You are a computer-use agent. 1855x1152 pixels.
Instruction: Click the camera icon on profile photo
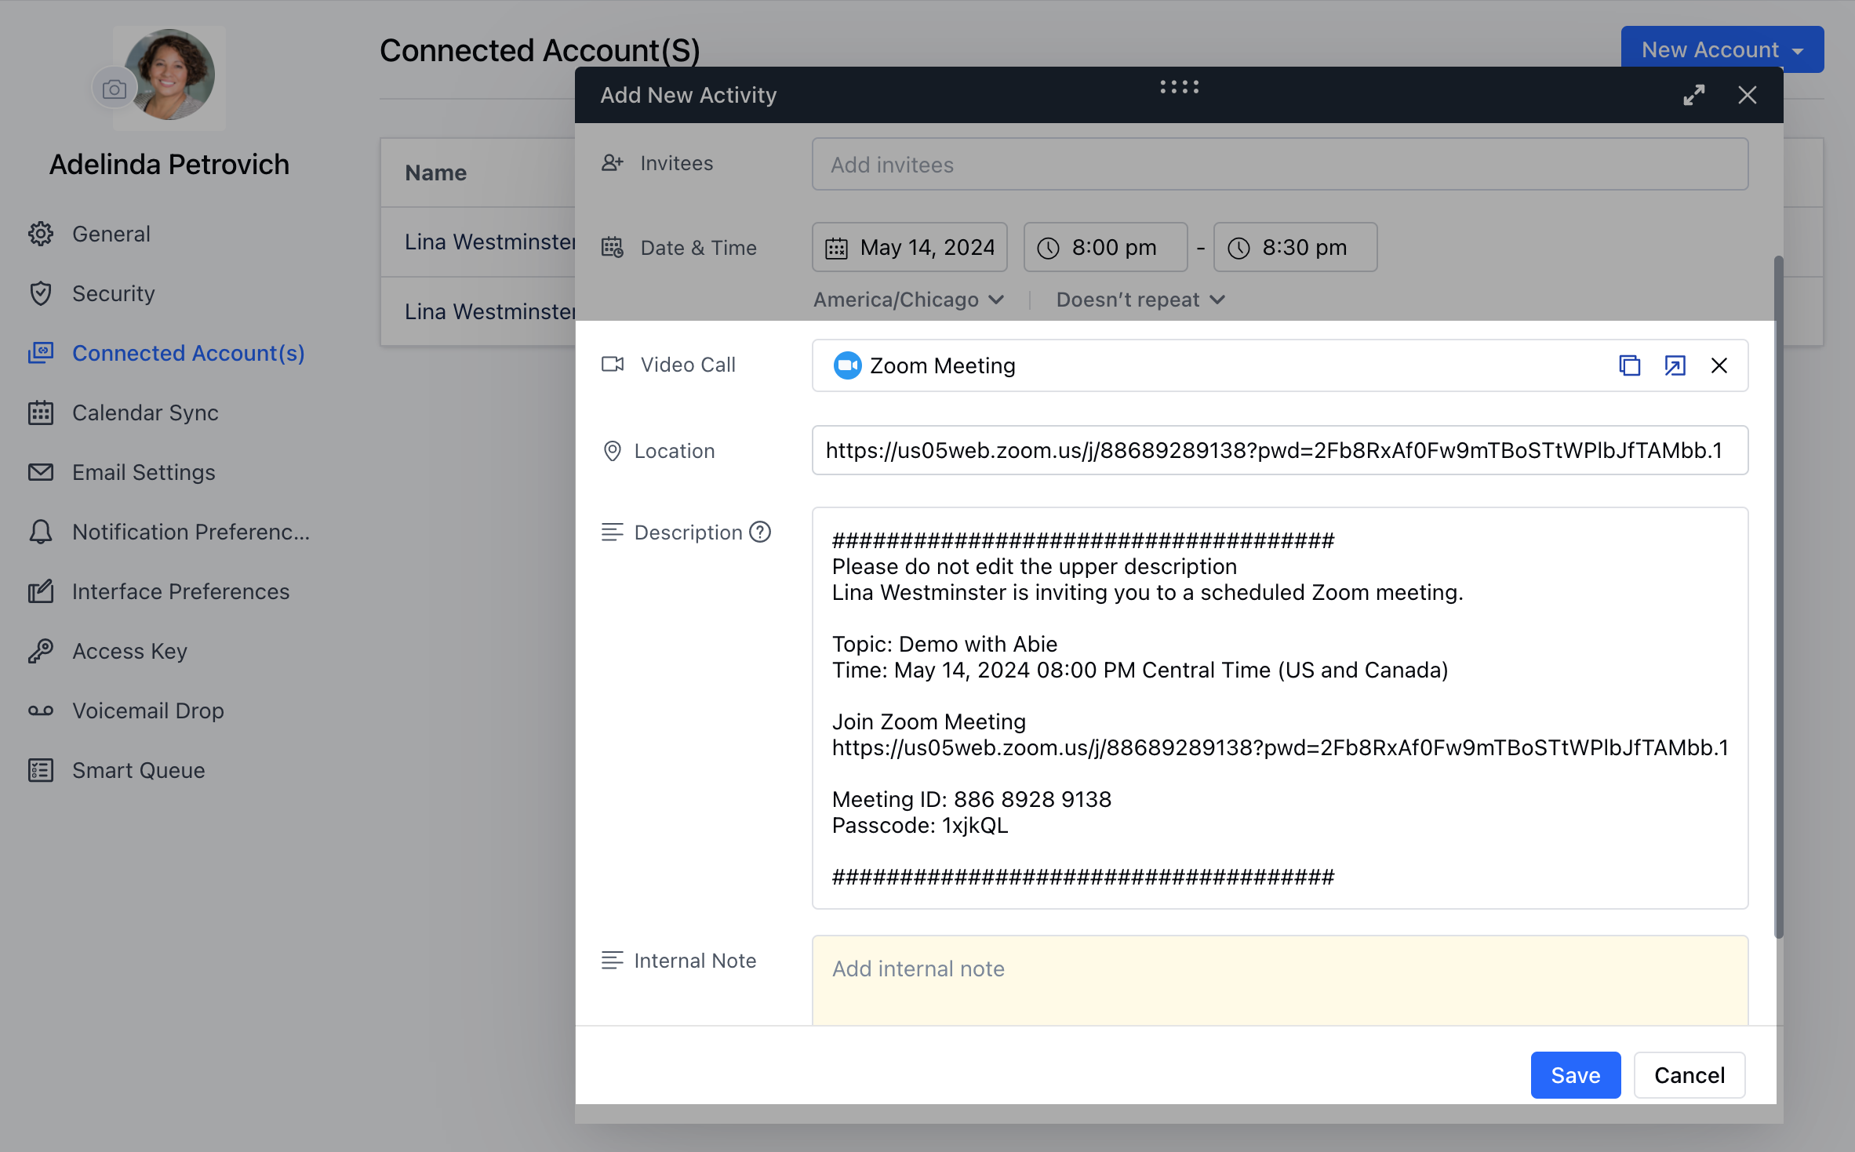click(115, 89)
